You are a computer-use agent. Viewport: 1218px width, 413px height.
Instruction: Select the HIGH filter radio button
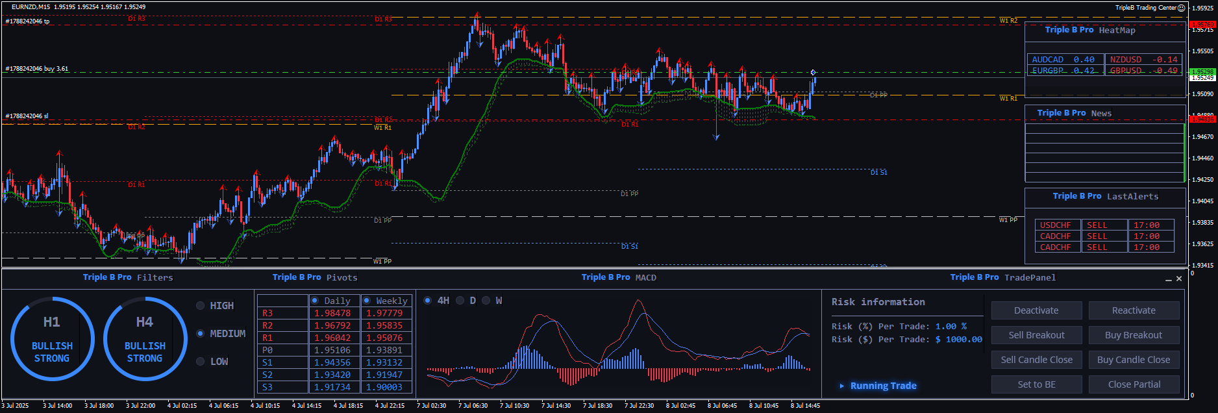point(201,306)
